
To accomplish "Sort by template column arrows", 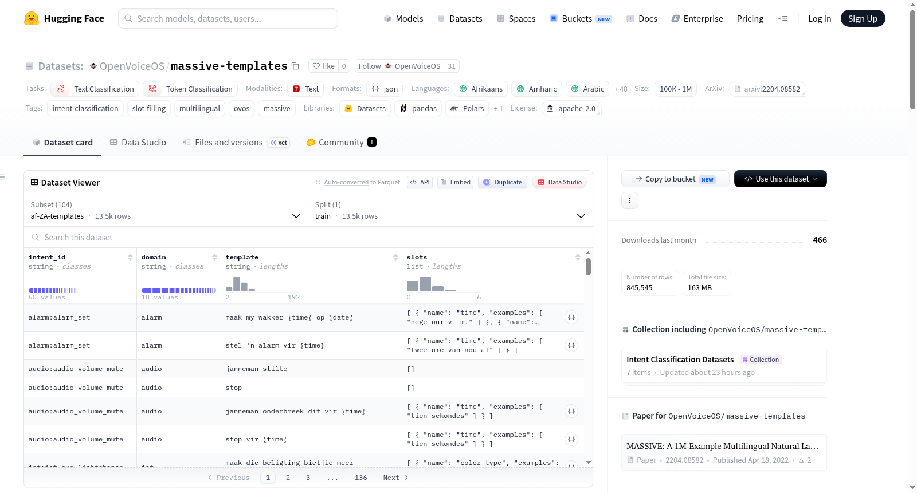I will point(395,257).
